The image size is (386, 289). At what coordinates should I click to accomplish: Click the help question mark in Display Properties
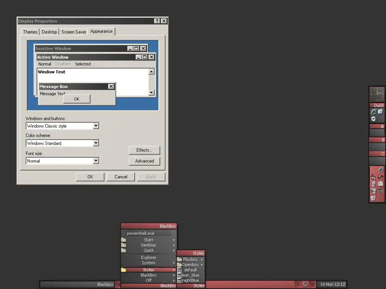click(157, 21)
